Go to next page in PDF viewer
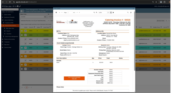This screenshot has width=172, height=93. [77, 12]
